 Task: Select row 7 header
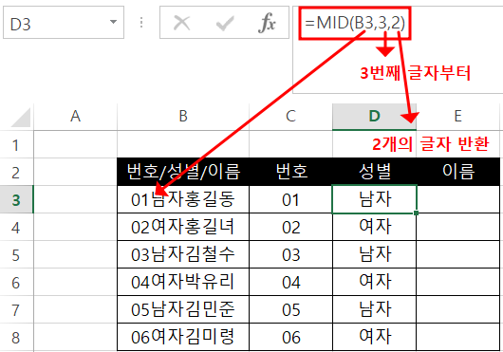[16, 310]
